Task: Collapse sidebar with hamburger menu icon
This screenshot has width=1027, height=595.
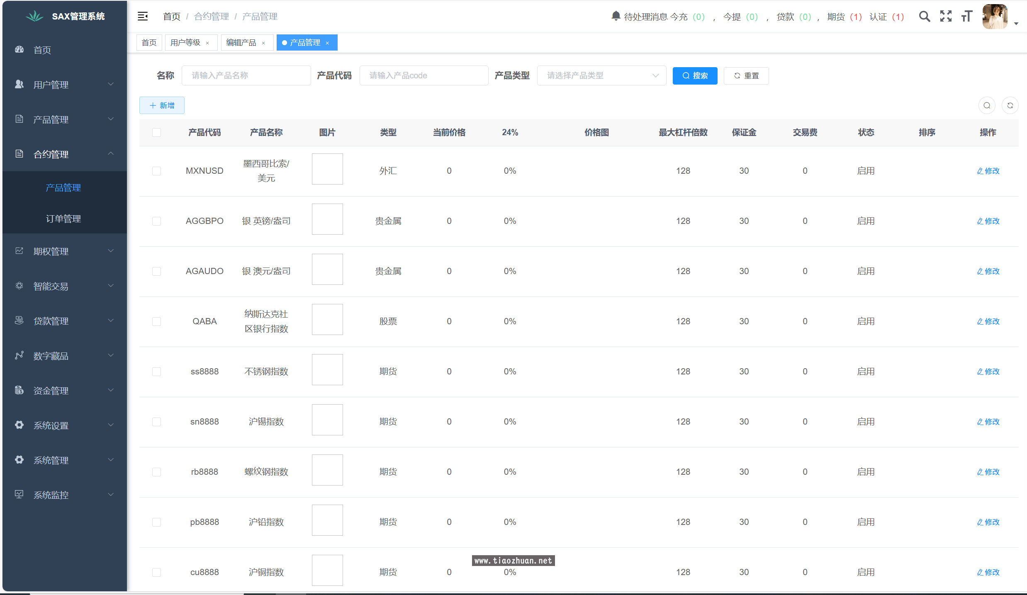Action: click(143, 17)
